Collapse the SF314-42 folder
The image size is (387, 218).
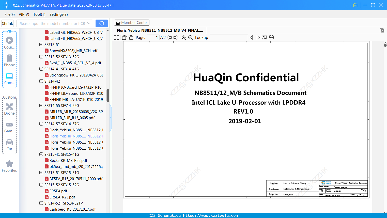coord(41,81)
